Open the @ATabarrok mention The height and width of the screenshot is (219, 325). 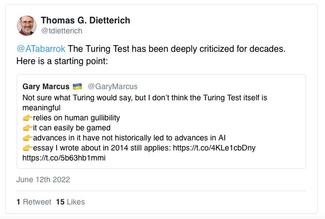pos(41,49)
